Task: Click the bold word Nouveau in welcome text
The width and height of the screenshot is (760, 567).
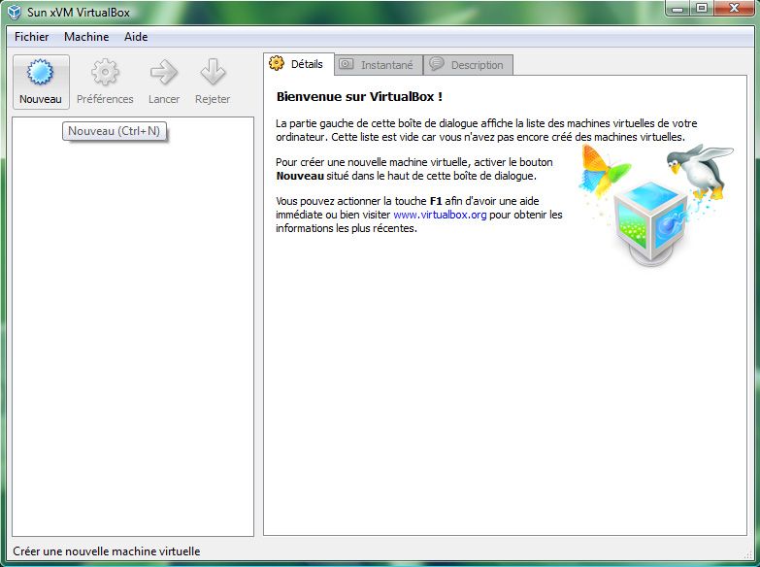Action: pyautogui.click(x=300, y=176)
